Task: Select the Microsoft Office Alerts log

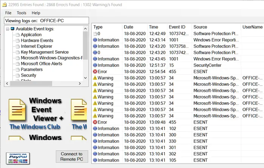Action: [41, 64]
